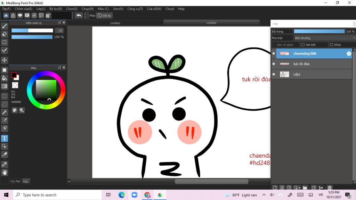The width and height of the screenshot is (356, 200).
Task: Select the transparent color swatch
Action: point(15,85)
